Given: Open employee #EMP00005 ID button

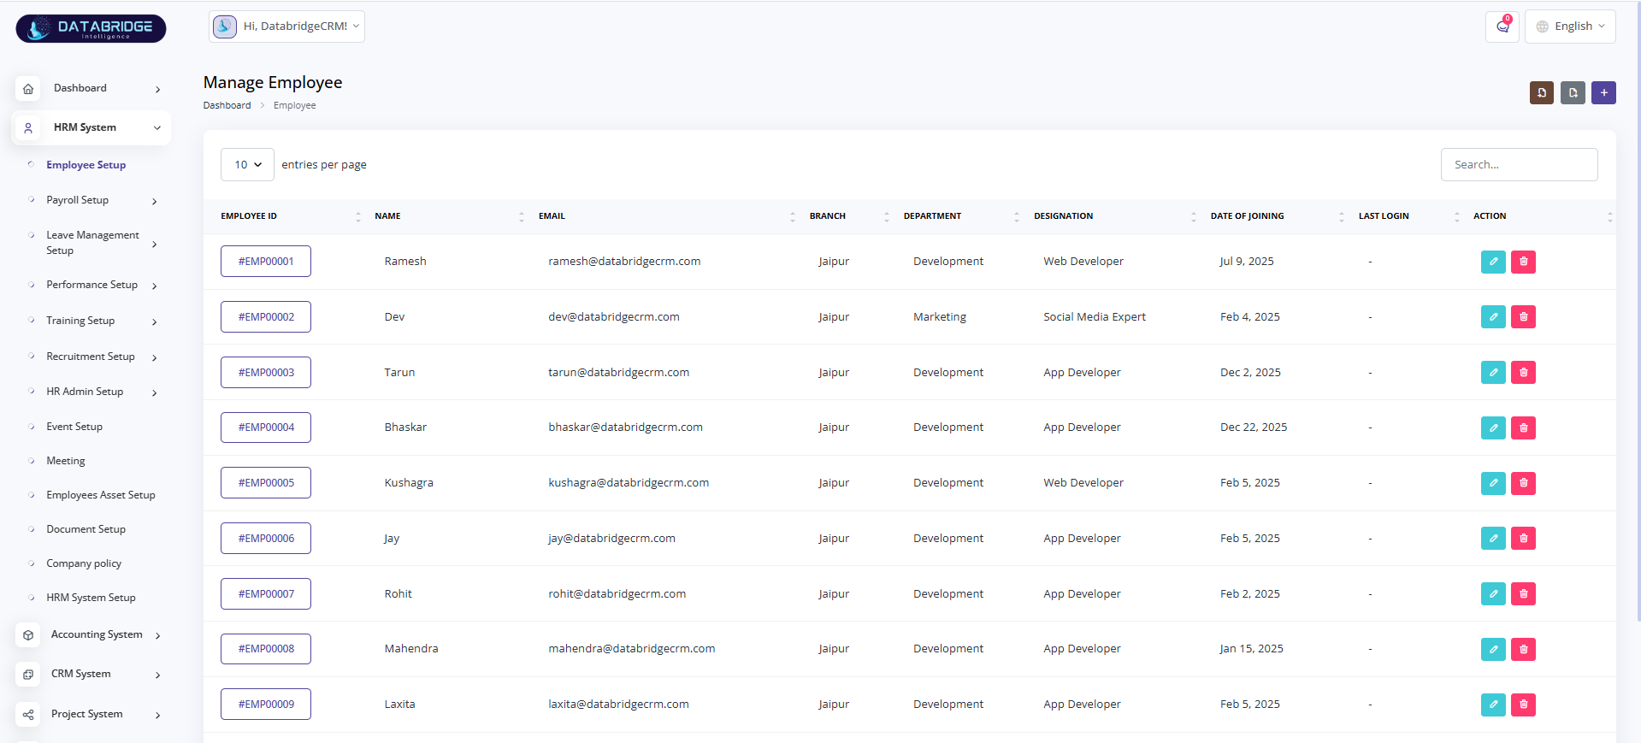Looking at the screenshot, I should (266, 483).
